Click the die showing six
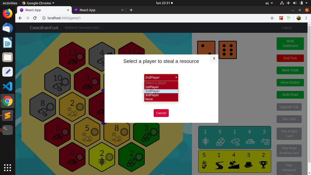Image resolution: width=311 pixels, height=175 pixels. coord(228,50)
